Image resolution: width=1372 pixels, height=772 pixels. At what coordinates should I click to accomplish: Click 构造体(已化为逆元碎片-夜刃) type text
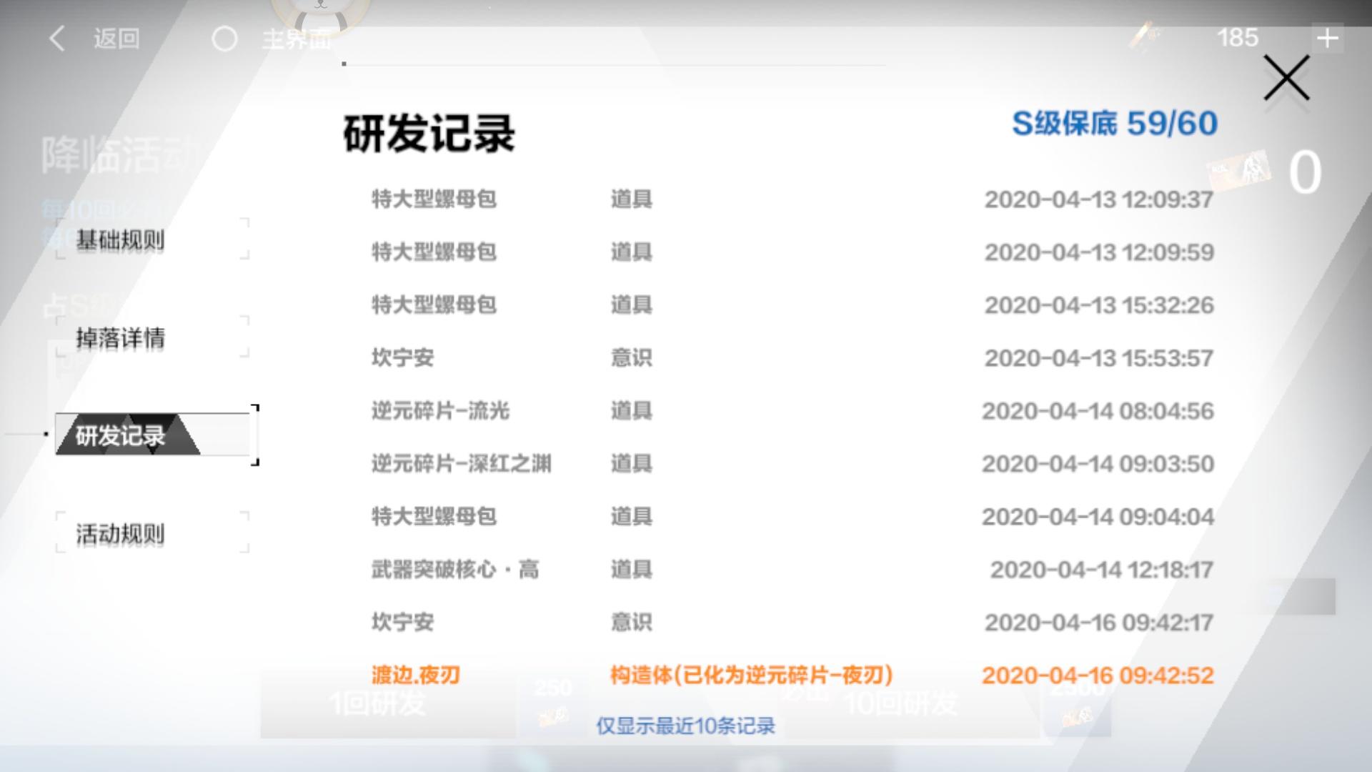click(751, 675)
